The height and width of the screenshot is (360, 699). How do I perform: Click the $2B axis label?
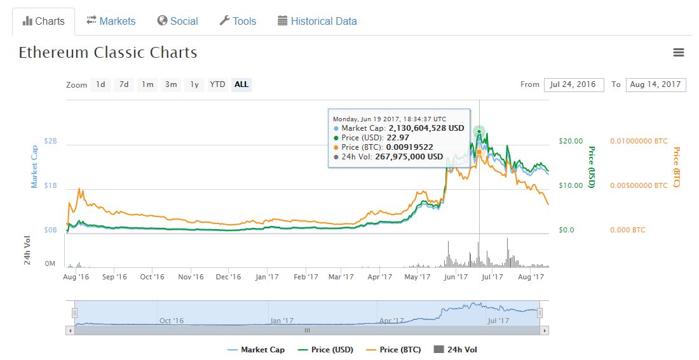tap(50, 141)
